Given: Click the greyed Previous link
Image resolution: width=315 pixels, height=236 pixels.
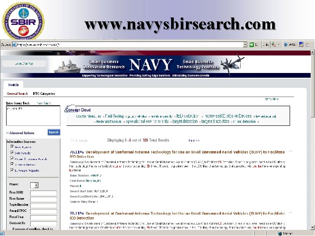Looking at the screenshot, I should (x=79, y=140).
